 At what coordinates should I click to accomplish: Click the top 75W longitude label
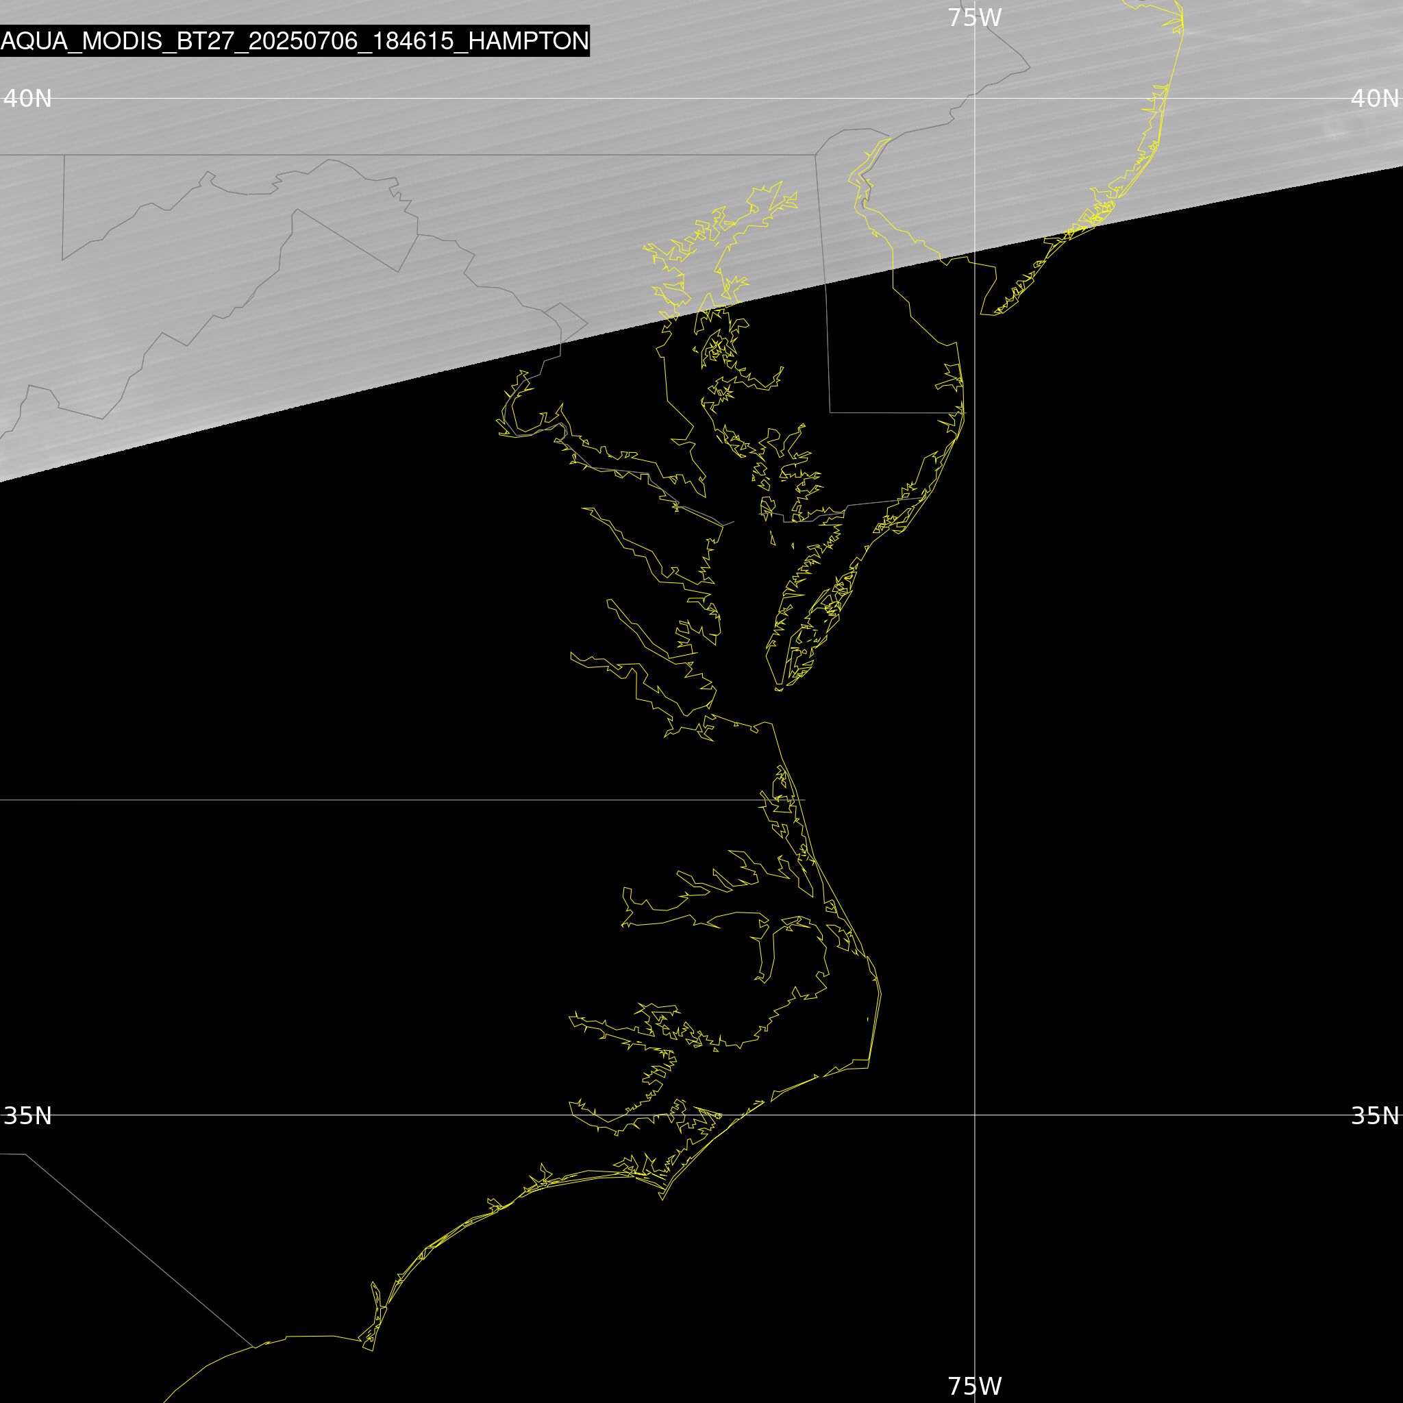975,17
